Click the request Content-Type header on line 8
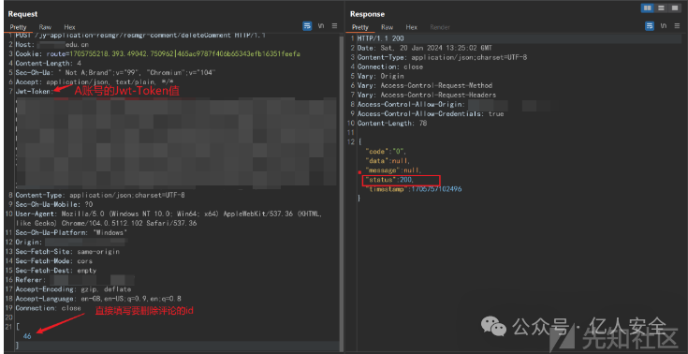The width and height of the screenshot is (688, 354). tap(100, 195)
